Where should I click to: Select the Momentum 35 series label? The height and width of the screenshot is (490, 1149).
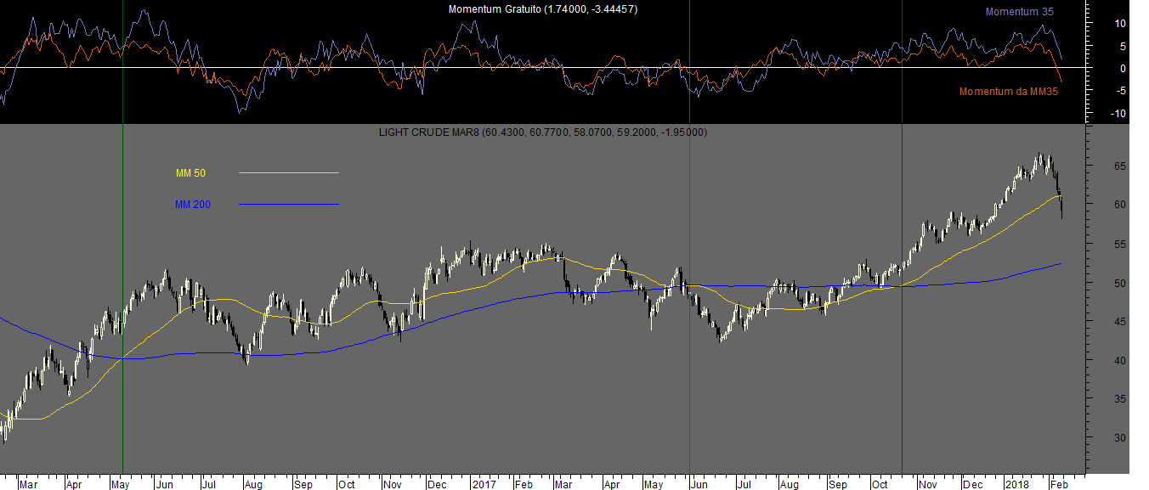(1019, 12)
